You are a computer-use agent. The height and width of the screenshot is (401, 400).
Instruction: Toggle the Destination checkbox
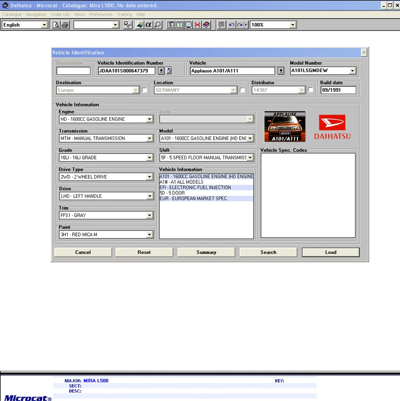click(145, 90)
